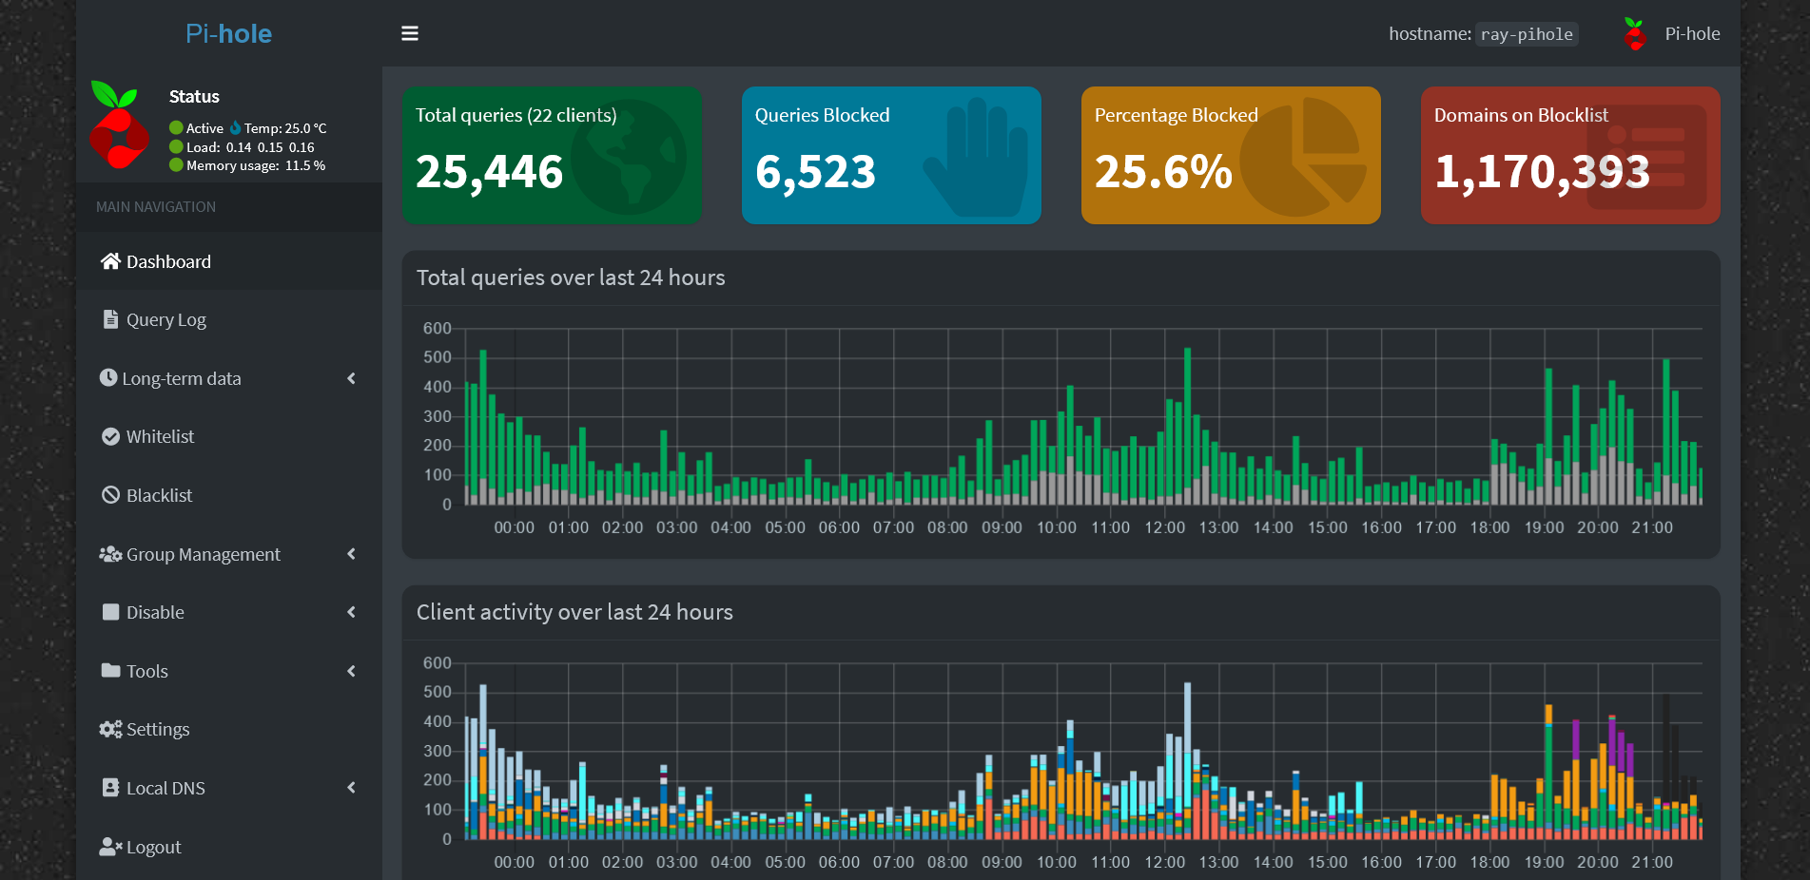The width and height of the screenshot is (1810, 880).
Task: Click the Memory usage: 11.5 % text
Action: (x=256, y=164)
